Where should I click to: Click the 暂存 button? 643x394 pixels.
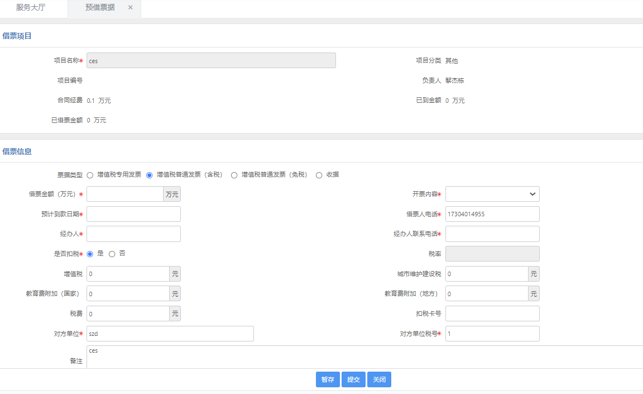point(328,379)
